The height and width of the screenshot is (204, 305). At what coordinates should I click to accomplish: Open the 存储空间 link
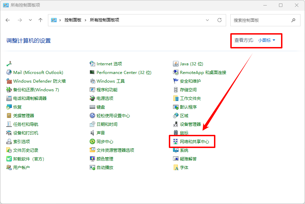click(x=188, y=90)
